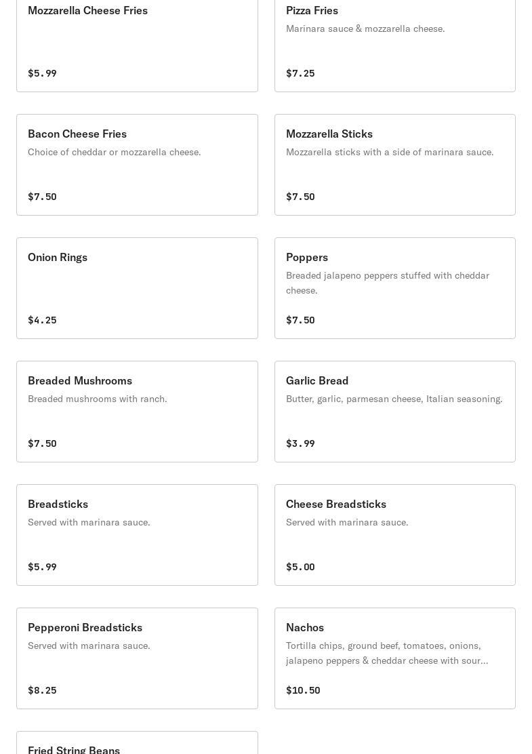Image resolution: width=532 pixels, height=754 pixels.
Task: Open the Onion Rings item
Action: [x=137, y=288]
